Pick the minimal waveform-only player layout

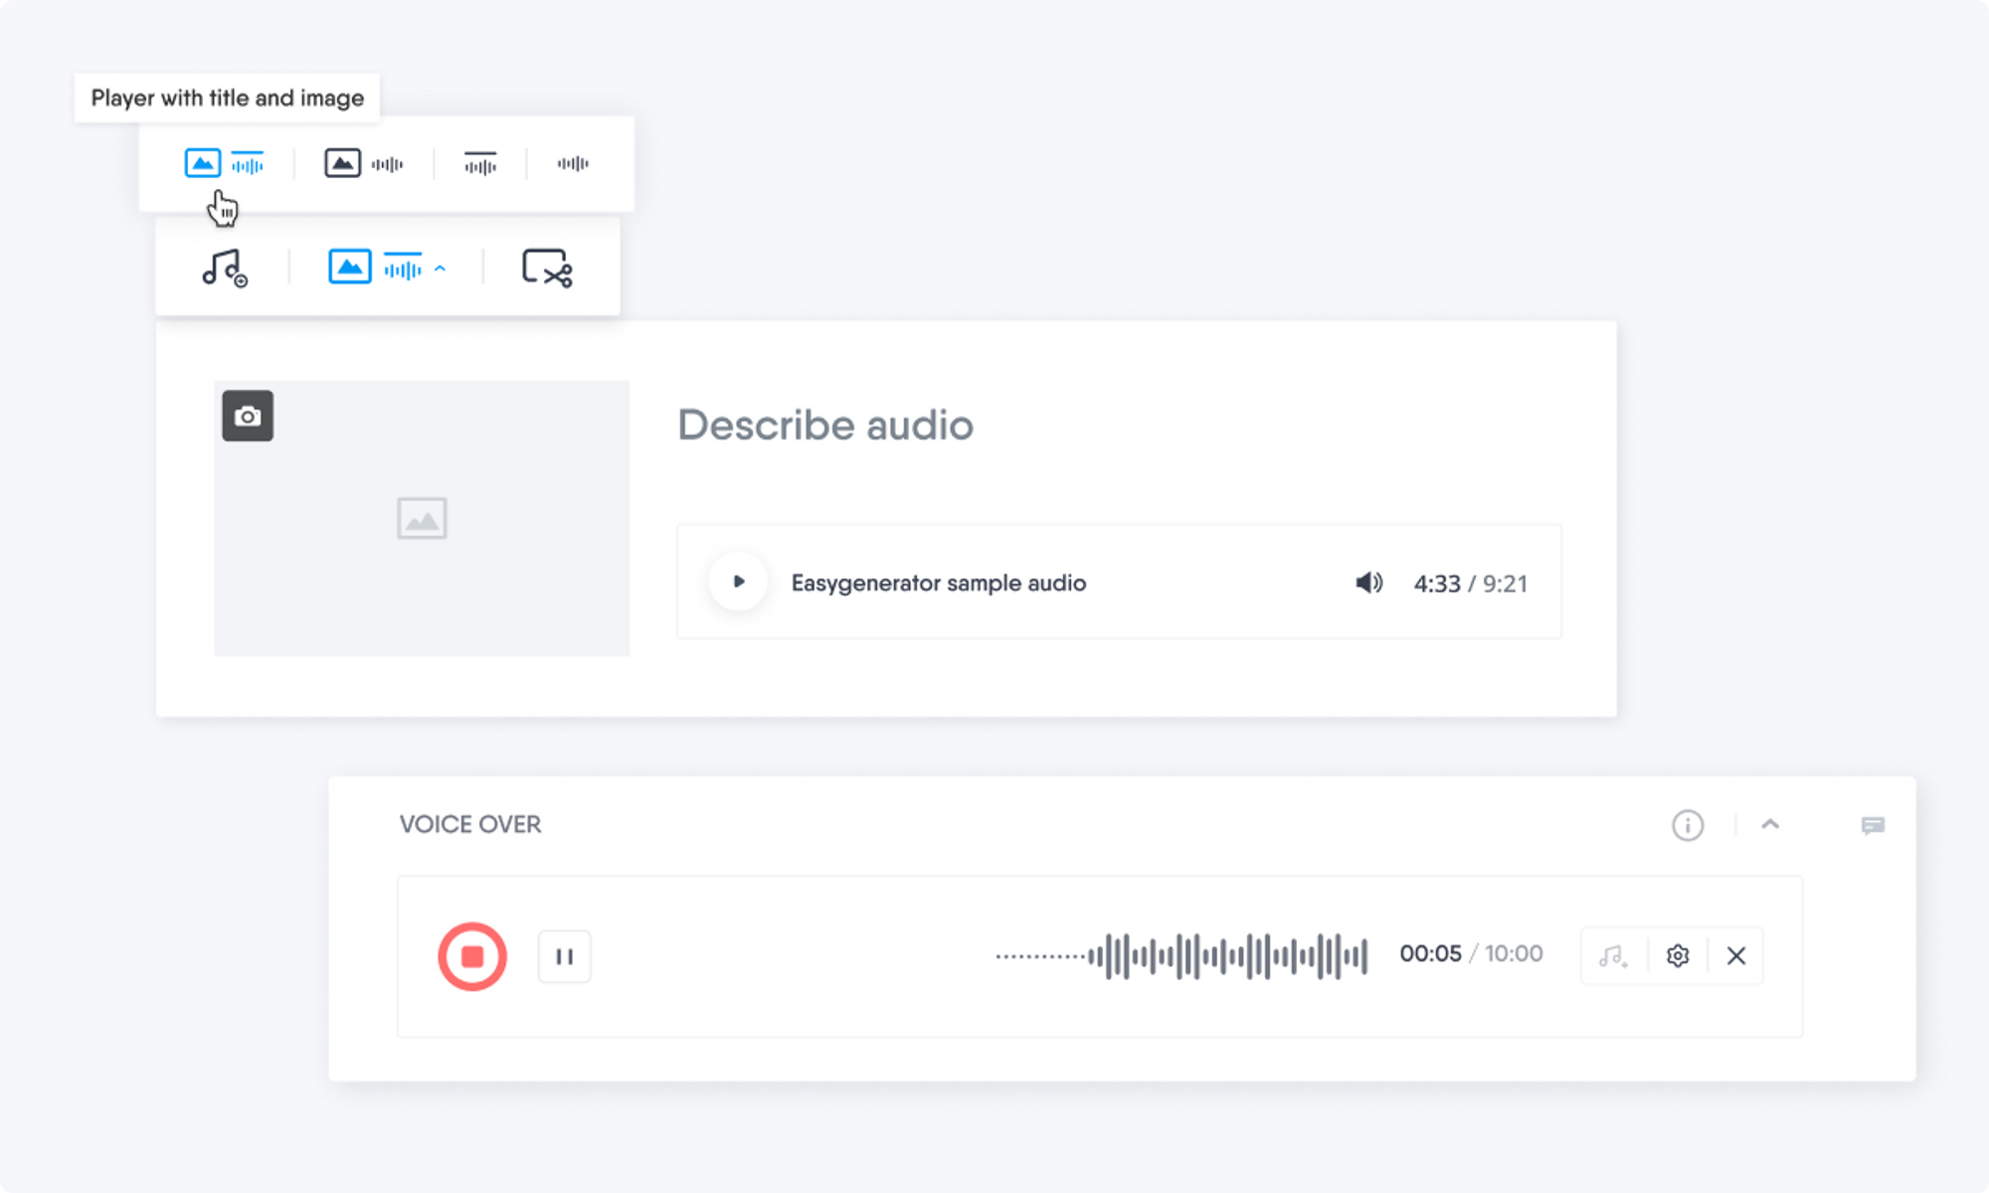pos(573,162)
